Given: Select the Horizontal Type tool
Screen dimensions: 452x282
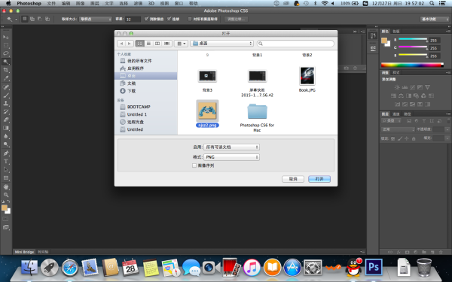Looking at the screenshot, I should pos(6,162).
